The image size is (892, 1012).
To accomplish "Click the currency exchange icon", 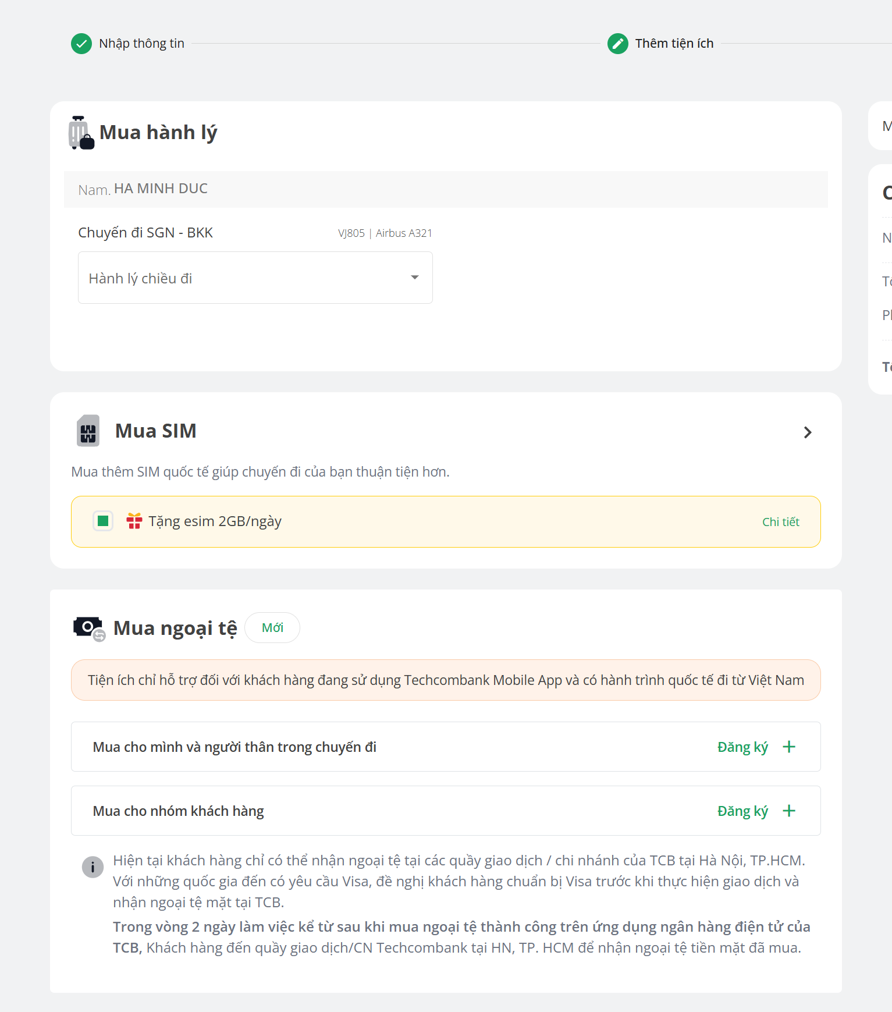I will point(88,628).
